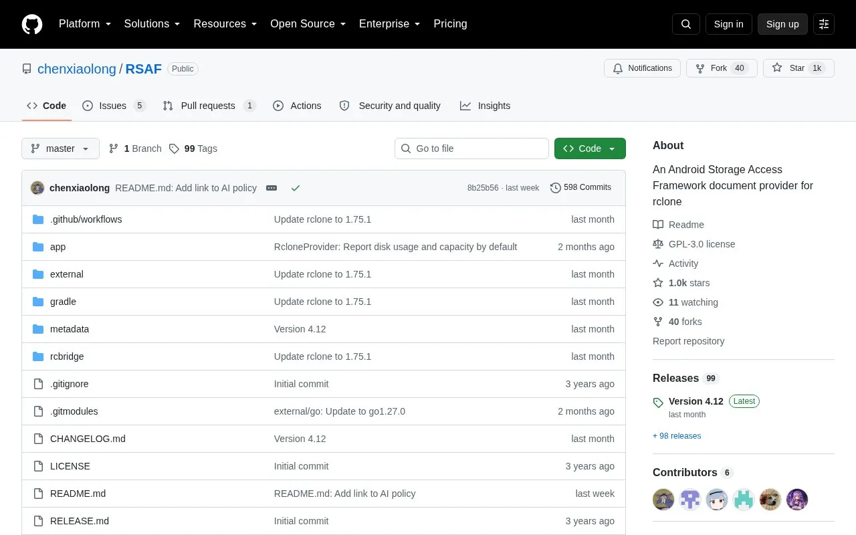Open the Actions tab
The width and height of the screenshot is (856, 535).
(297, 106)
